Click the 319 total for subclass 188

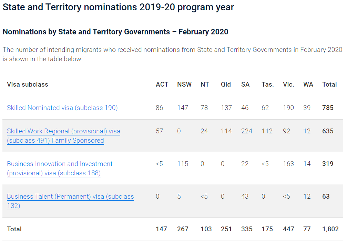328,164
